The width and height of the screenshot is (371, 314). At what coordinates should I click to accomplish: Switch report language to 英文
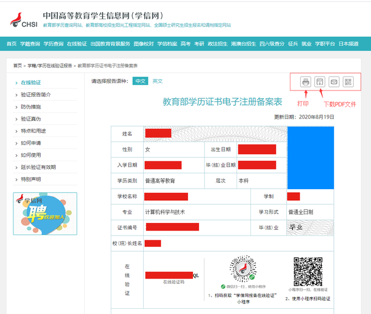click(x=158, y=81)
